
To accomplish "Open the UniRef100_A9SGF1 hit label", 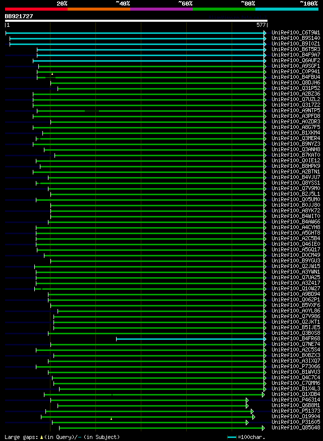I will tap(296, 66).
